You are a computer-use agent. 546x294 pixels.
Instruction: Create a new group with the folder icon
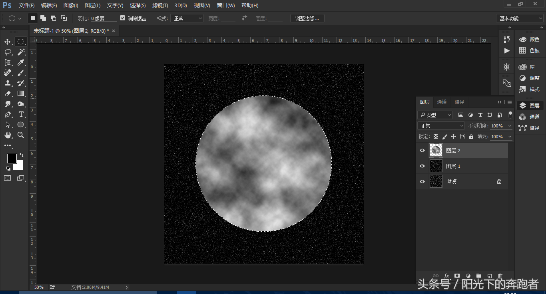478,276
